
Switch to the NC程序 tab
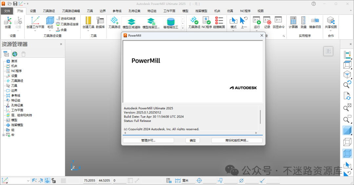245,11
